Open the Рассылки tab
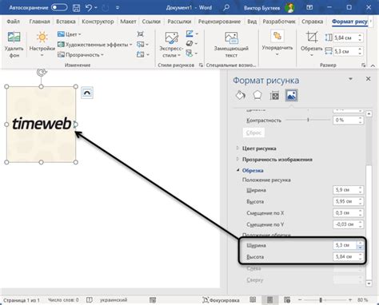Image resolution: width=379 pixels, height=305 pixels. pos(179,22)
